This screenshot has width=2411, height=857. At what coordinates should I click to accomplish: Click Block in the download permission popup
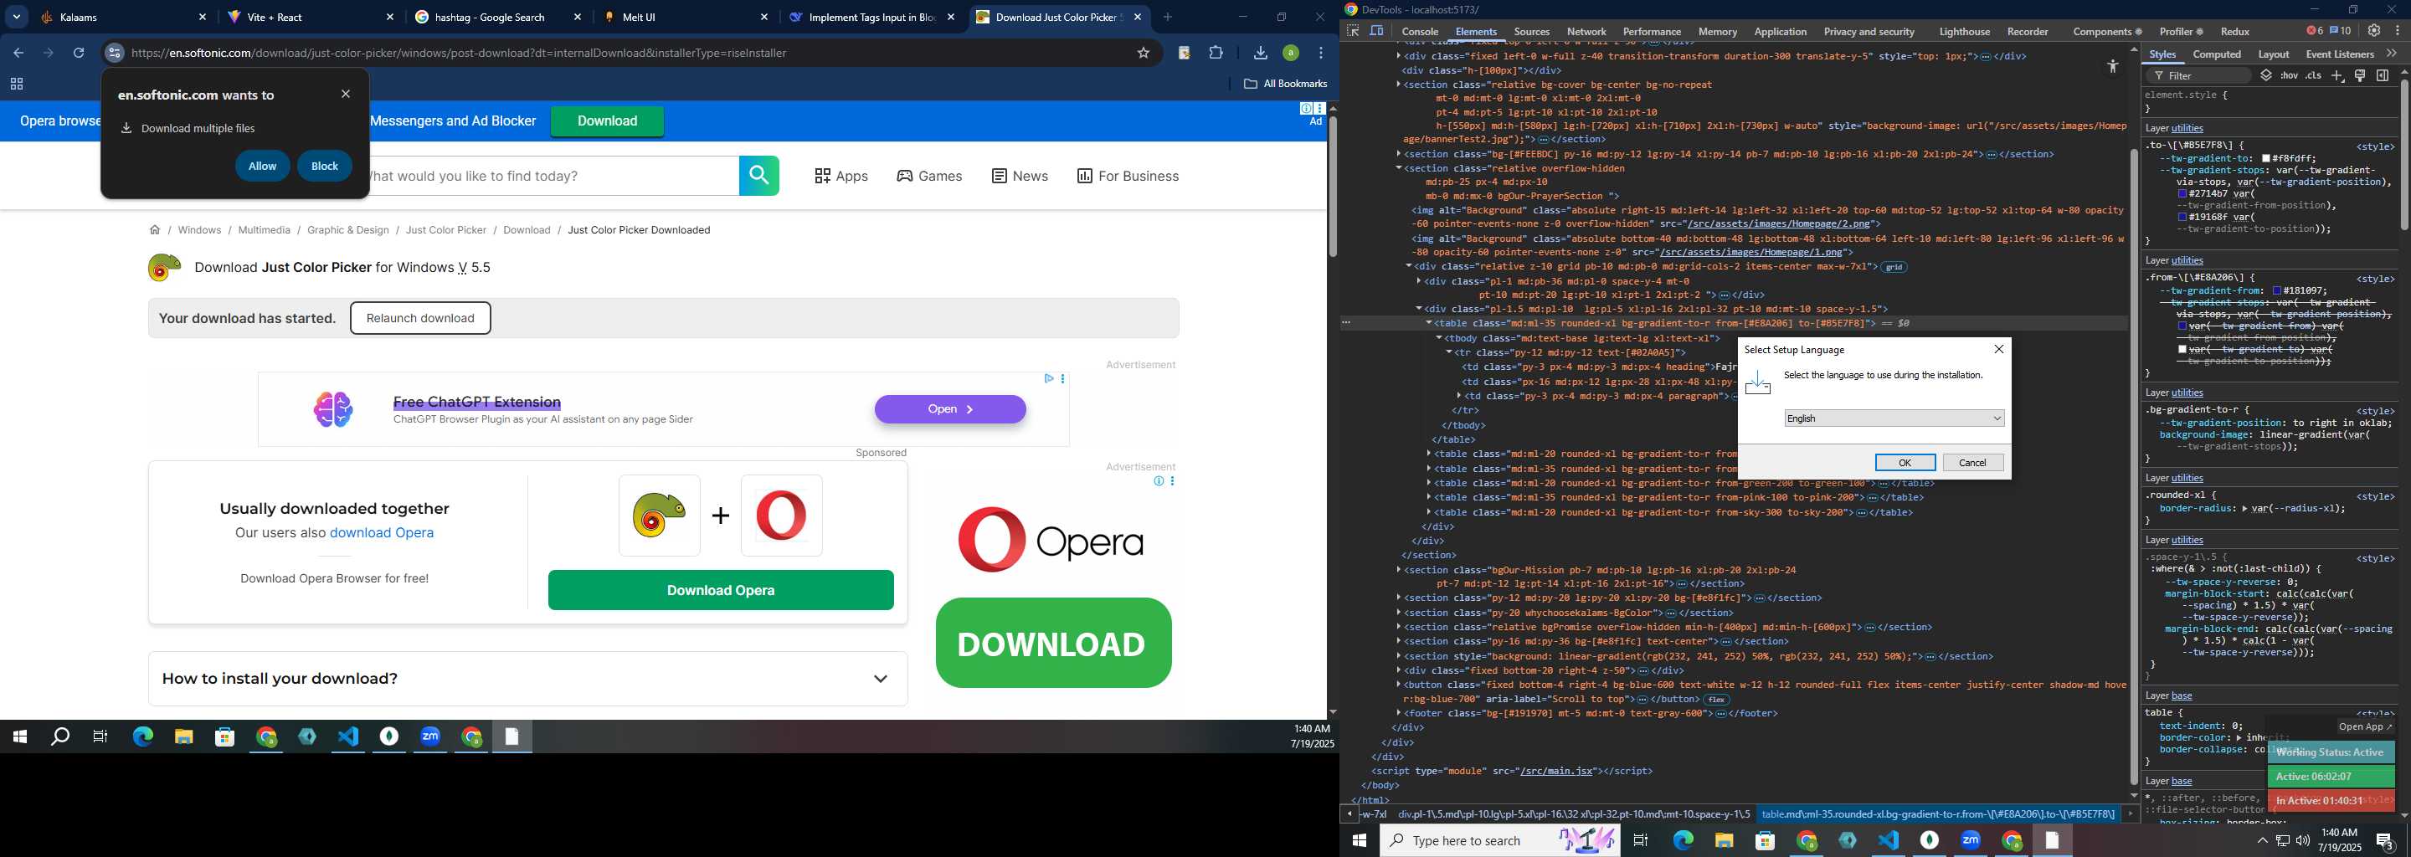(324, 167)
